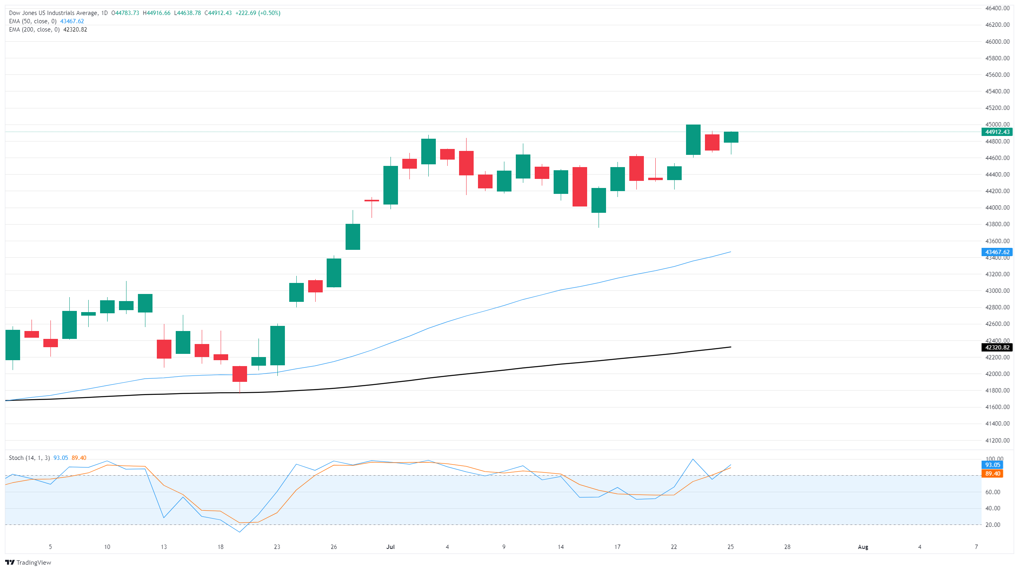
Task: Click the Aug marker on time axis
Action: [x=863, y=547]
